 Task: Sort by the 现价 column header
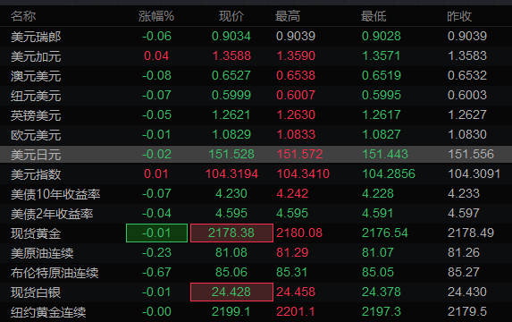[231, 16]
